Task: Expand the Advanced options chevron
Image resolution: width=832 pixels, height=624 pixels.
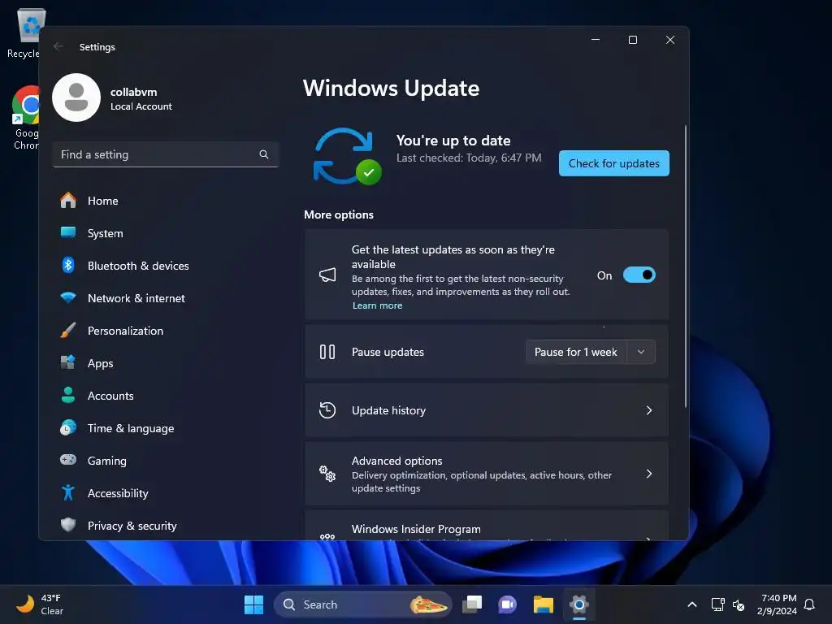Action: point(649,474)
